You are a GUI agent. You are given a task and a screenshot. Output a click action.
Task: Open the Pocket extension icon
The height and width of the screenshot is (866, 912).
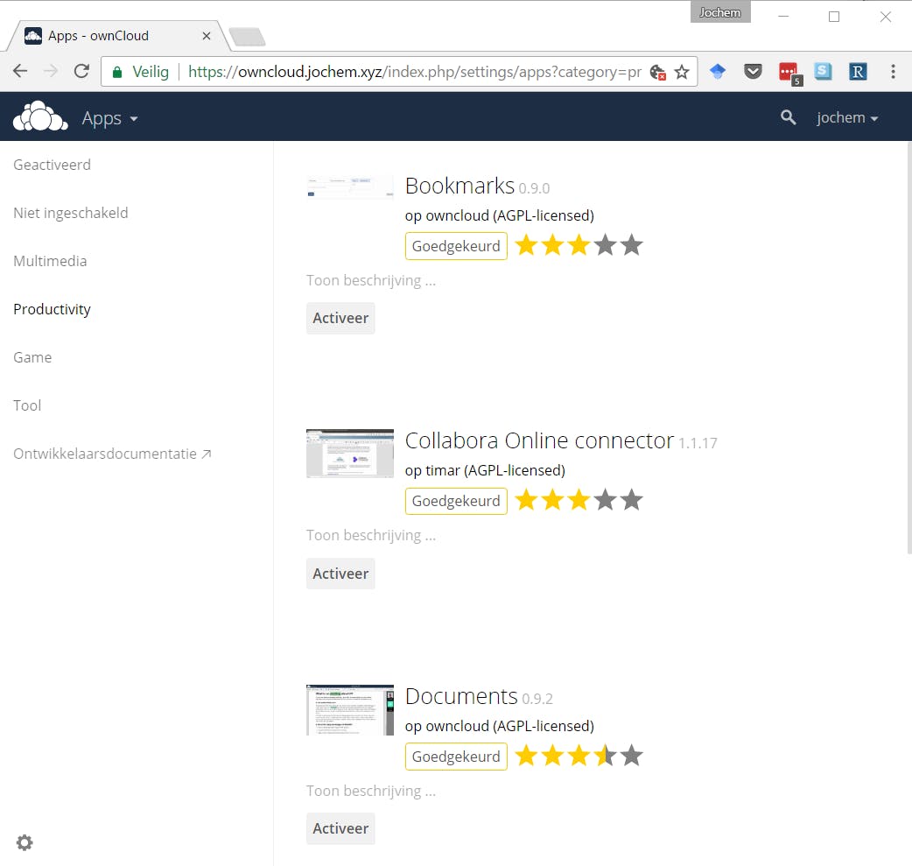(x=753, y=72)
